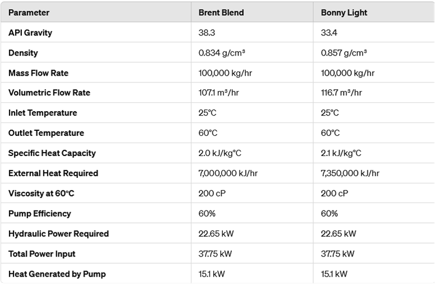Select the Brent Blend column header
The width and height of the screenshot is (435, 284).
click(x=221, y=12)
